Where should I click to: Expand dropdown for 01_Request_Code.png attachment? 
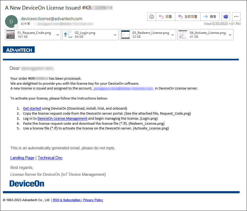pyautogui.click(x=58, y=35)
